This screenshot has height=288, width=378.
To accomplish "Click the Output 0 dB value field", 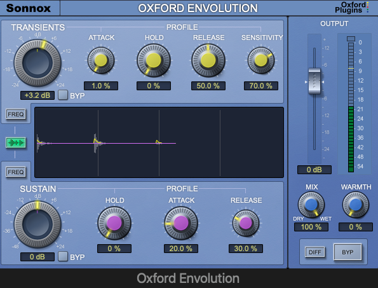I will point(314,170).
